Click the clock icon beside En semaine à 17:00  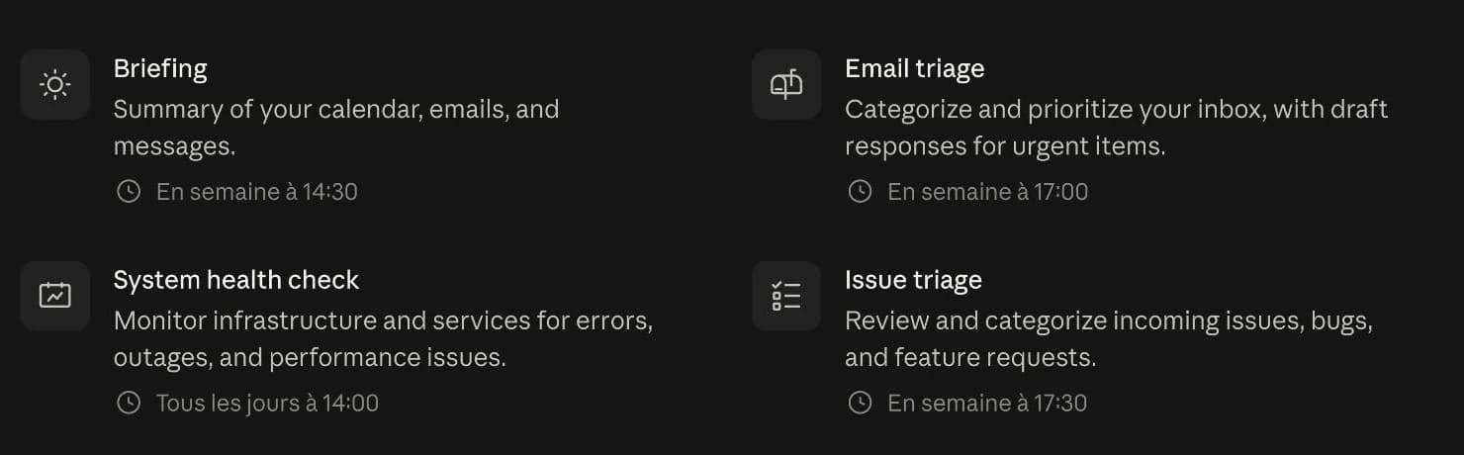(861, 192)
